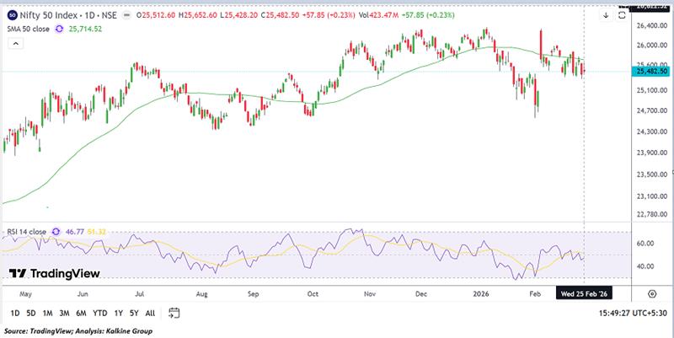Show the 5Y time range
The image size is (674, 338).
(134, 314)
